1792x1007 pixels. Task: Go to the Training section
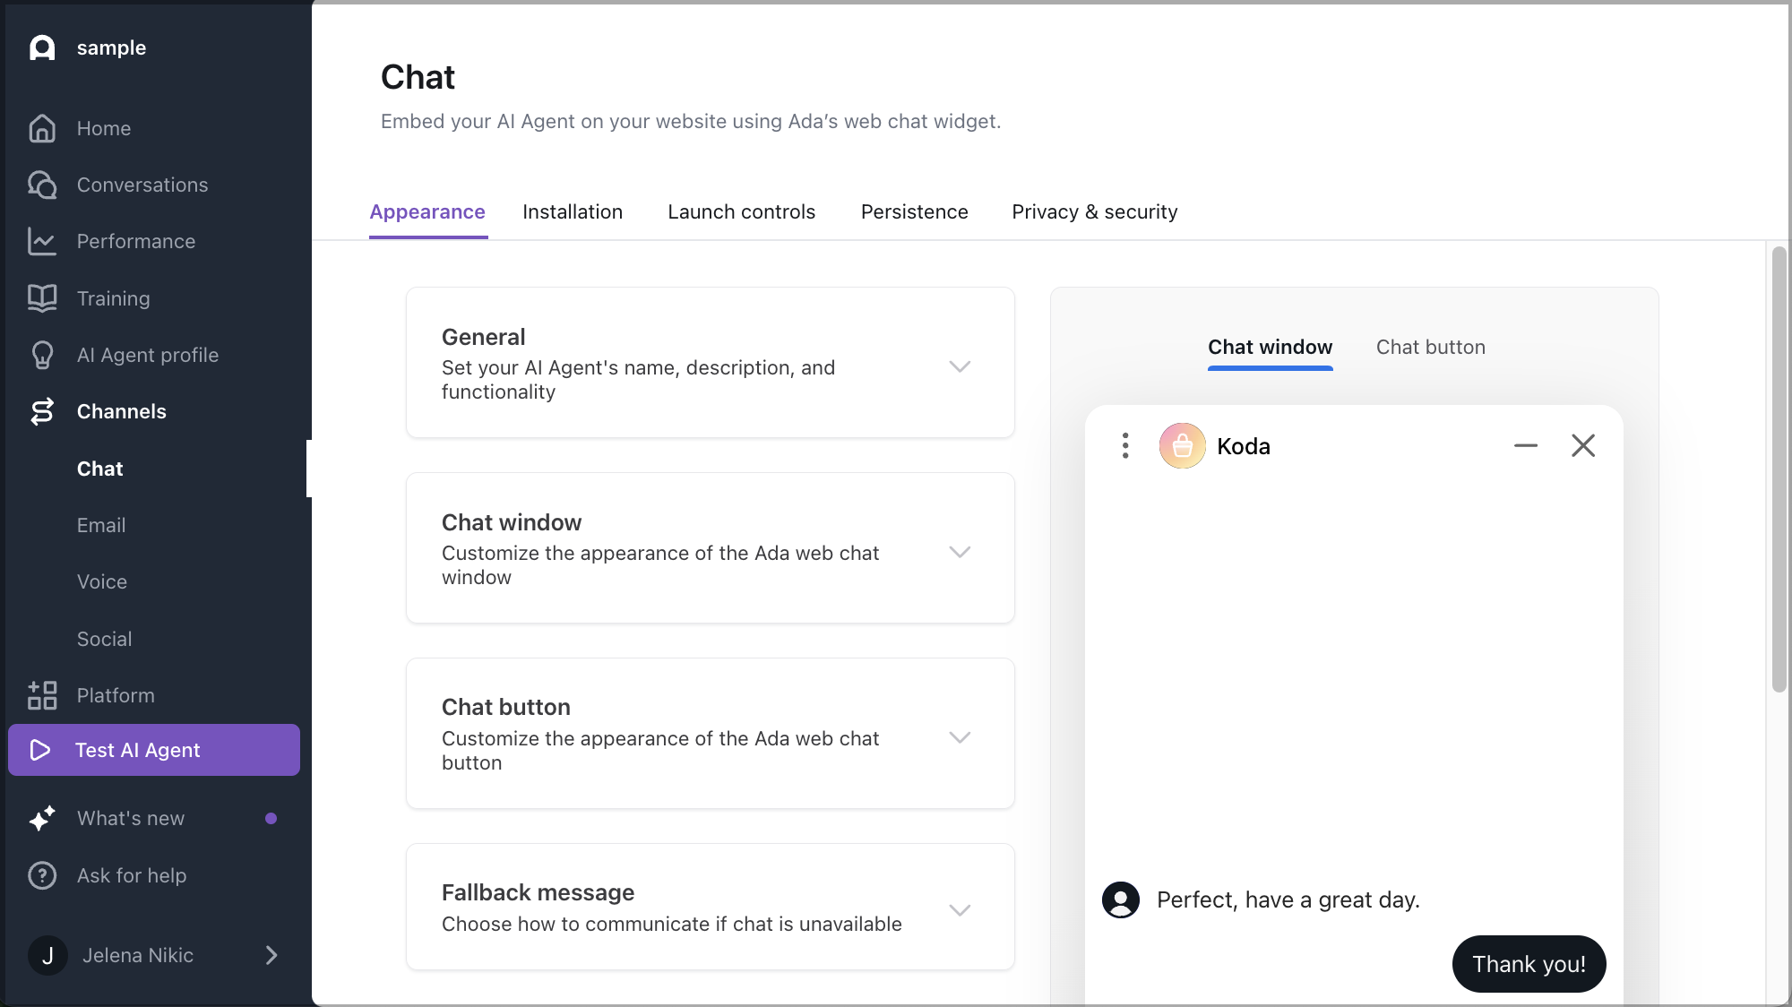[113, 297]
